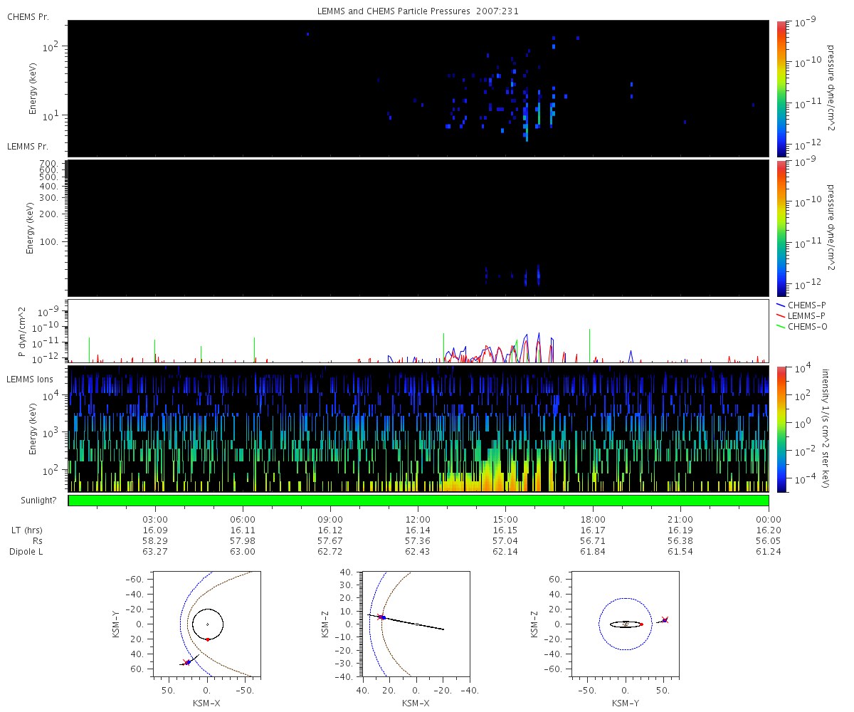Click the 'Dipole L' row label
This screenshot has width=854, height=712.
pyautogui.click(x=26, y=552)
